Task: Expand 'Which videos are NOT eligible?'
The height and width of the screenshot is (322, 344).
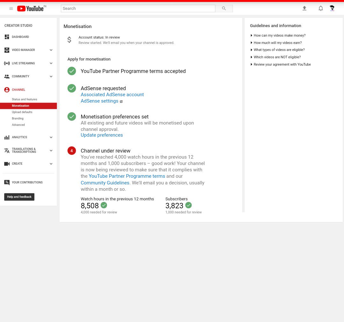Action: coord(276,57)
